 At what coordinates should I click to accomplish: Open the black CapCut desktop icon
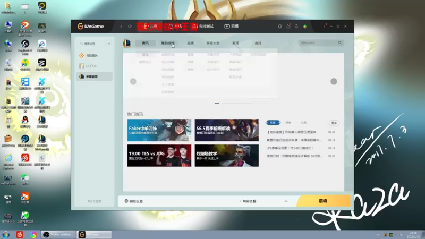pos(42,65)
